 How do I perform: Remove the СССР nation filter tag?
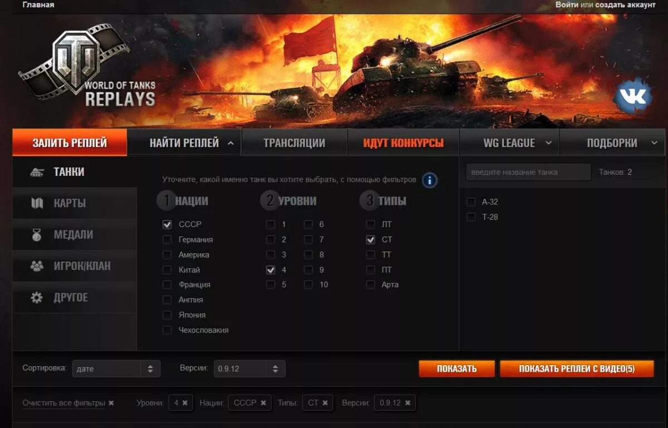pos(263,403)
